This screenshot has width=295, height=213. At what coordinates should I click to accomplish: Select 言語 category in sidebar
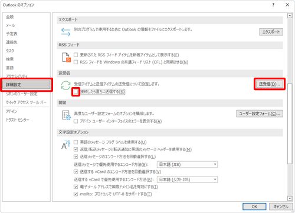click(x=26, y=68)
